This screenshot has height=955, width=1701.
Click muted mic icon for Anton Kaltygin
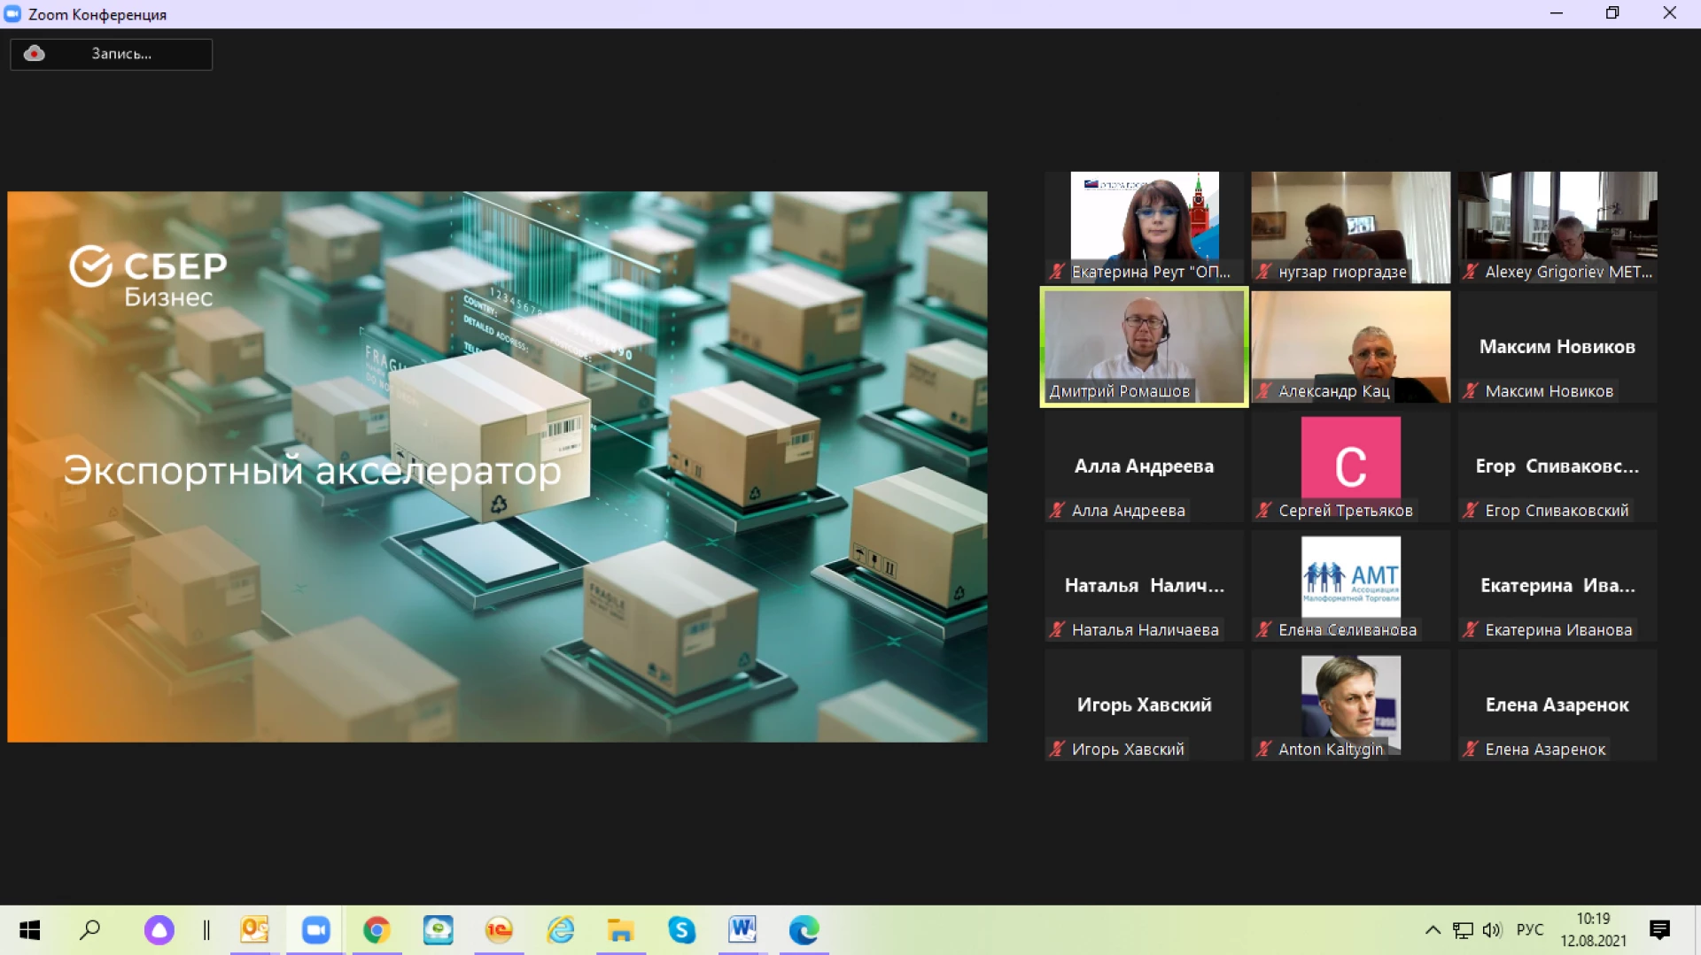click(x=1264, y=750)
